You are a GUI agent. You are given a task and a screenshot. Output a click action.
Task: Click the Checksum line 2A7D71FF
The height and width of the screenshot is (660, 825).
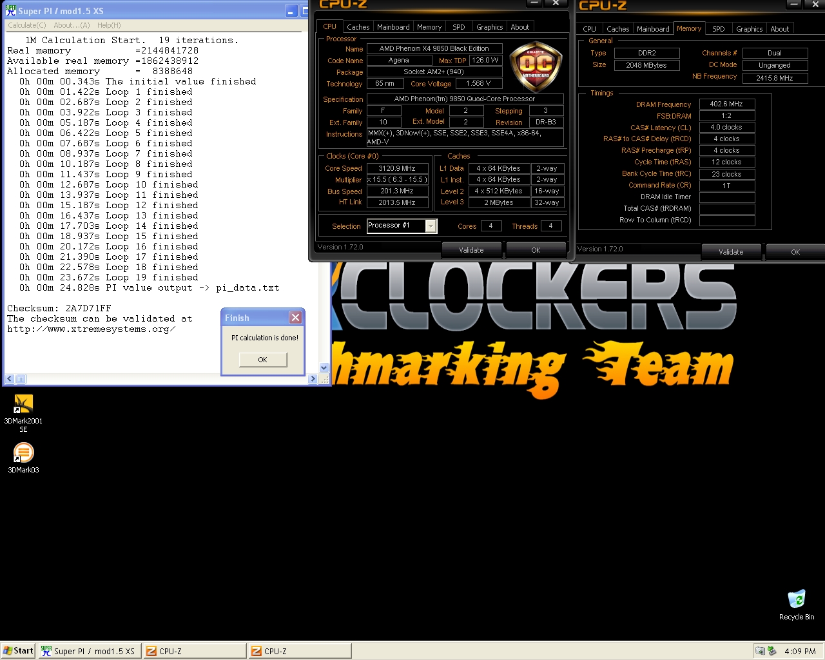[x=59, y=308]
